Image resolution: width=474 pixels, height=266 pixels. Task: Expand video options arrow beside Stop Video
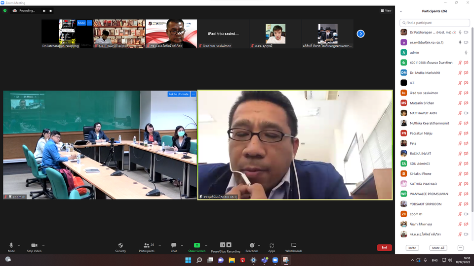pyautogui.click(x=43, y=245)
